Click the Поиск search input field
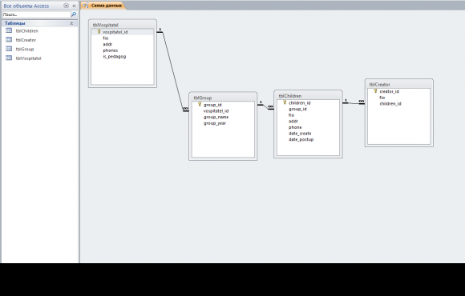The width and height of the screenshot is (465, 296). [36, 14]
